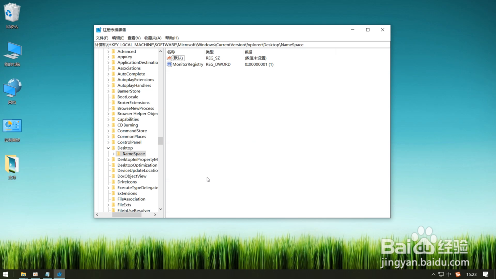Click the Chinese input mode tray indicator

click(x=449, y=274)
